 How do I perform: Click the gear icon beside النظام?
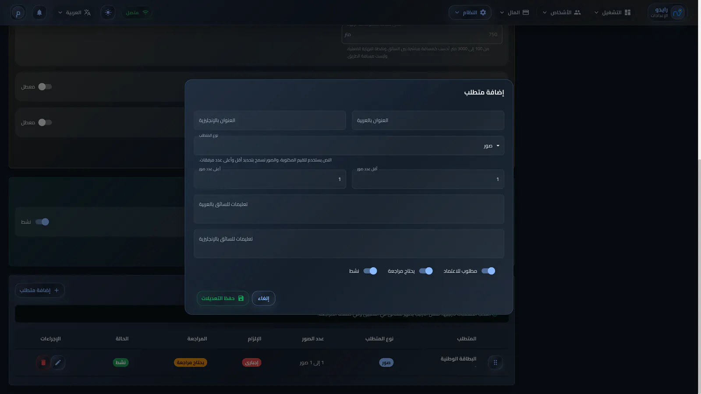click(x=483, y=12)
